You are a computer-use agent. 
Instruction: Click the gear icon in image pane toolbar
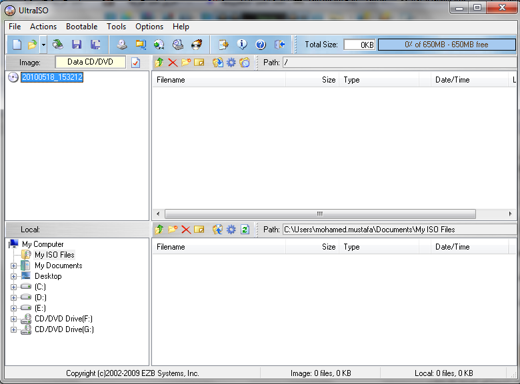point(231,63)
